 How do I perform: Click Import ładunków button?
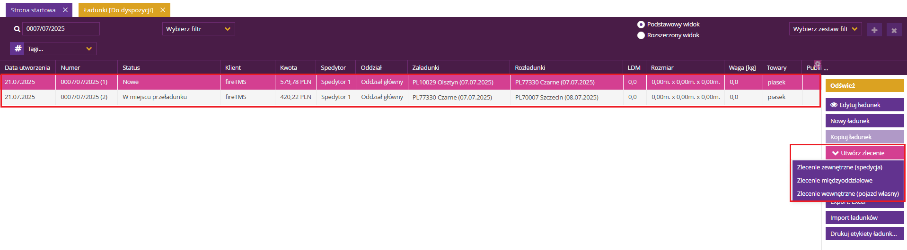865,217
